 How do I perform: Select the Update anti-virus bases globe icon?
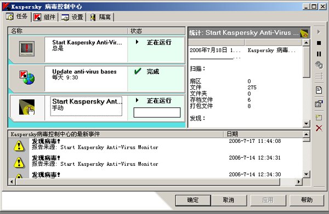[27, 78]
